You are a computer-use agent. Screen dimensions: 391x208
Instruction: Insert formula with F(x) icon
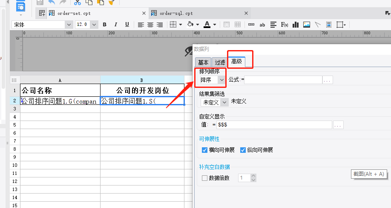click(x=285, y=25)
